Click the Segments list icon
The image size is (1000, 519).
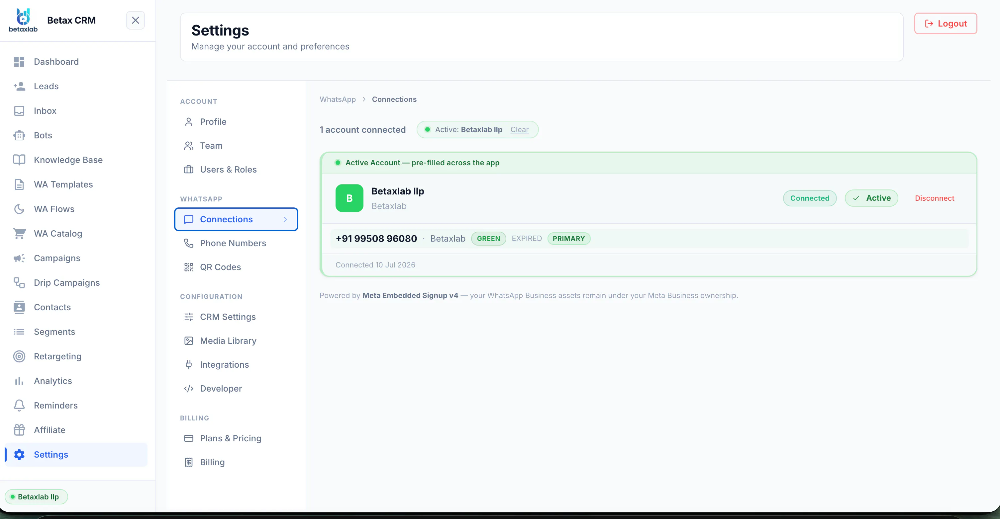click(x=19, y=332)
